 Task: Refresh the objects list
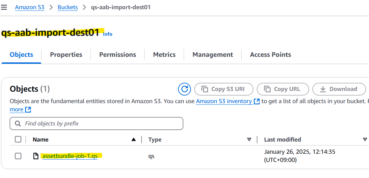[185, 89]
